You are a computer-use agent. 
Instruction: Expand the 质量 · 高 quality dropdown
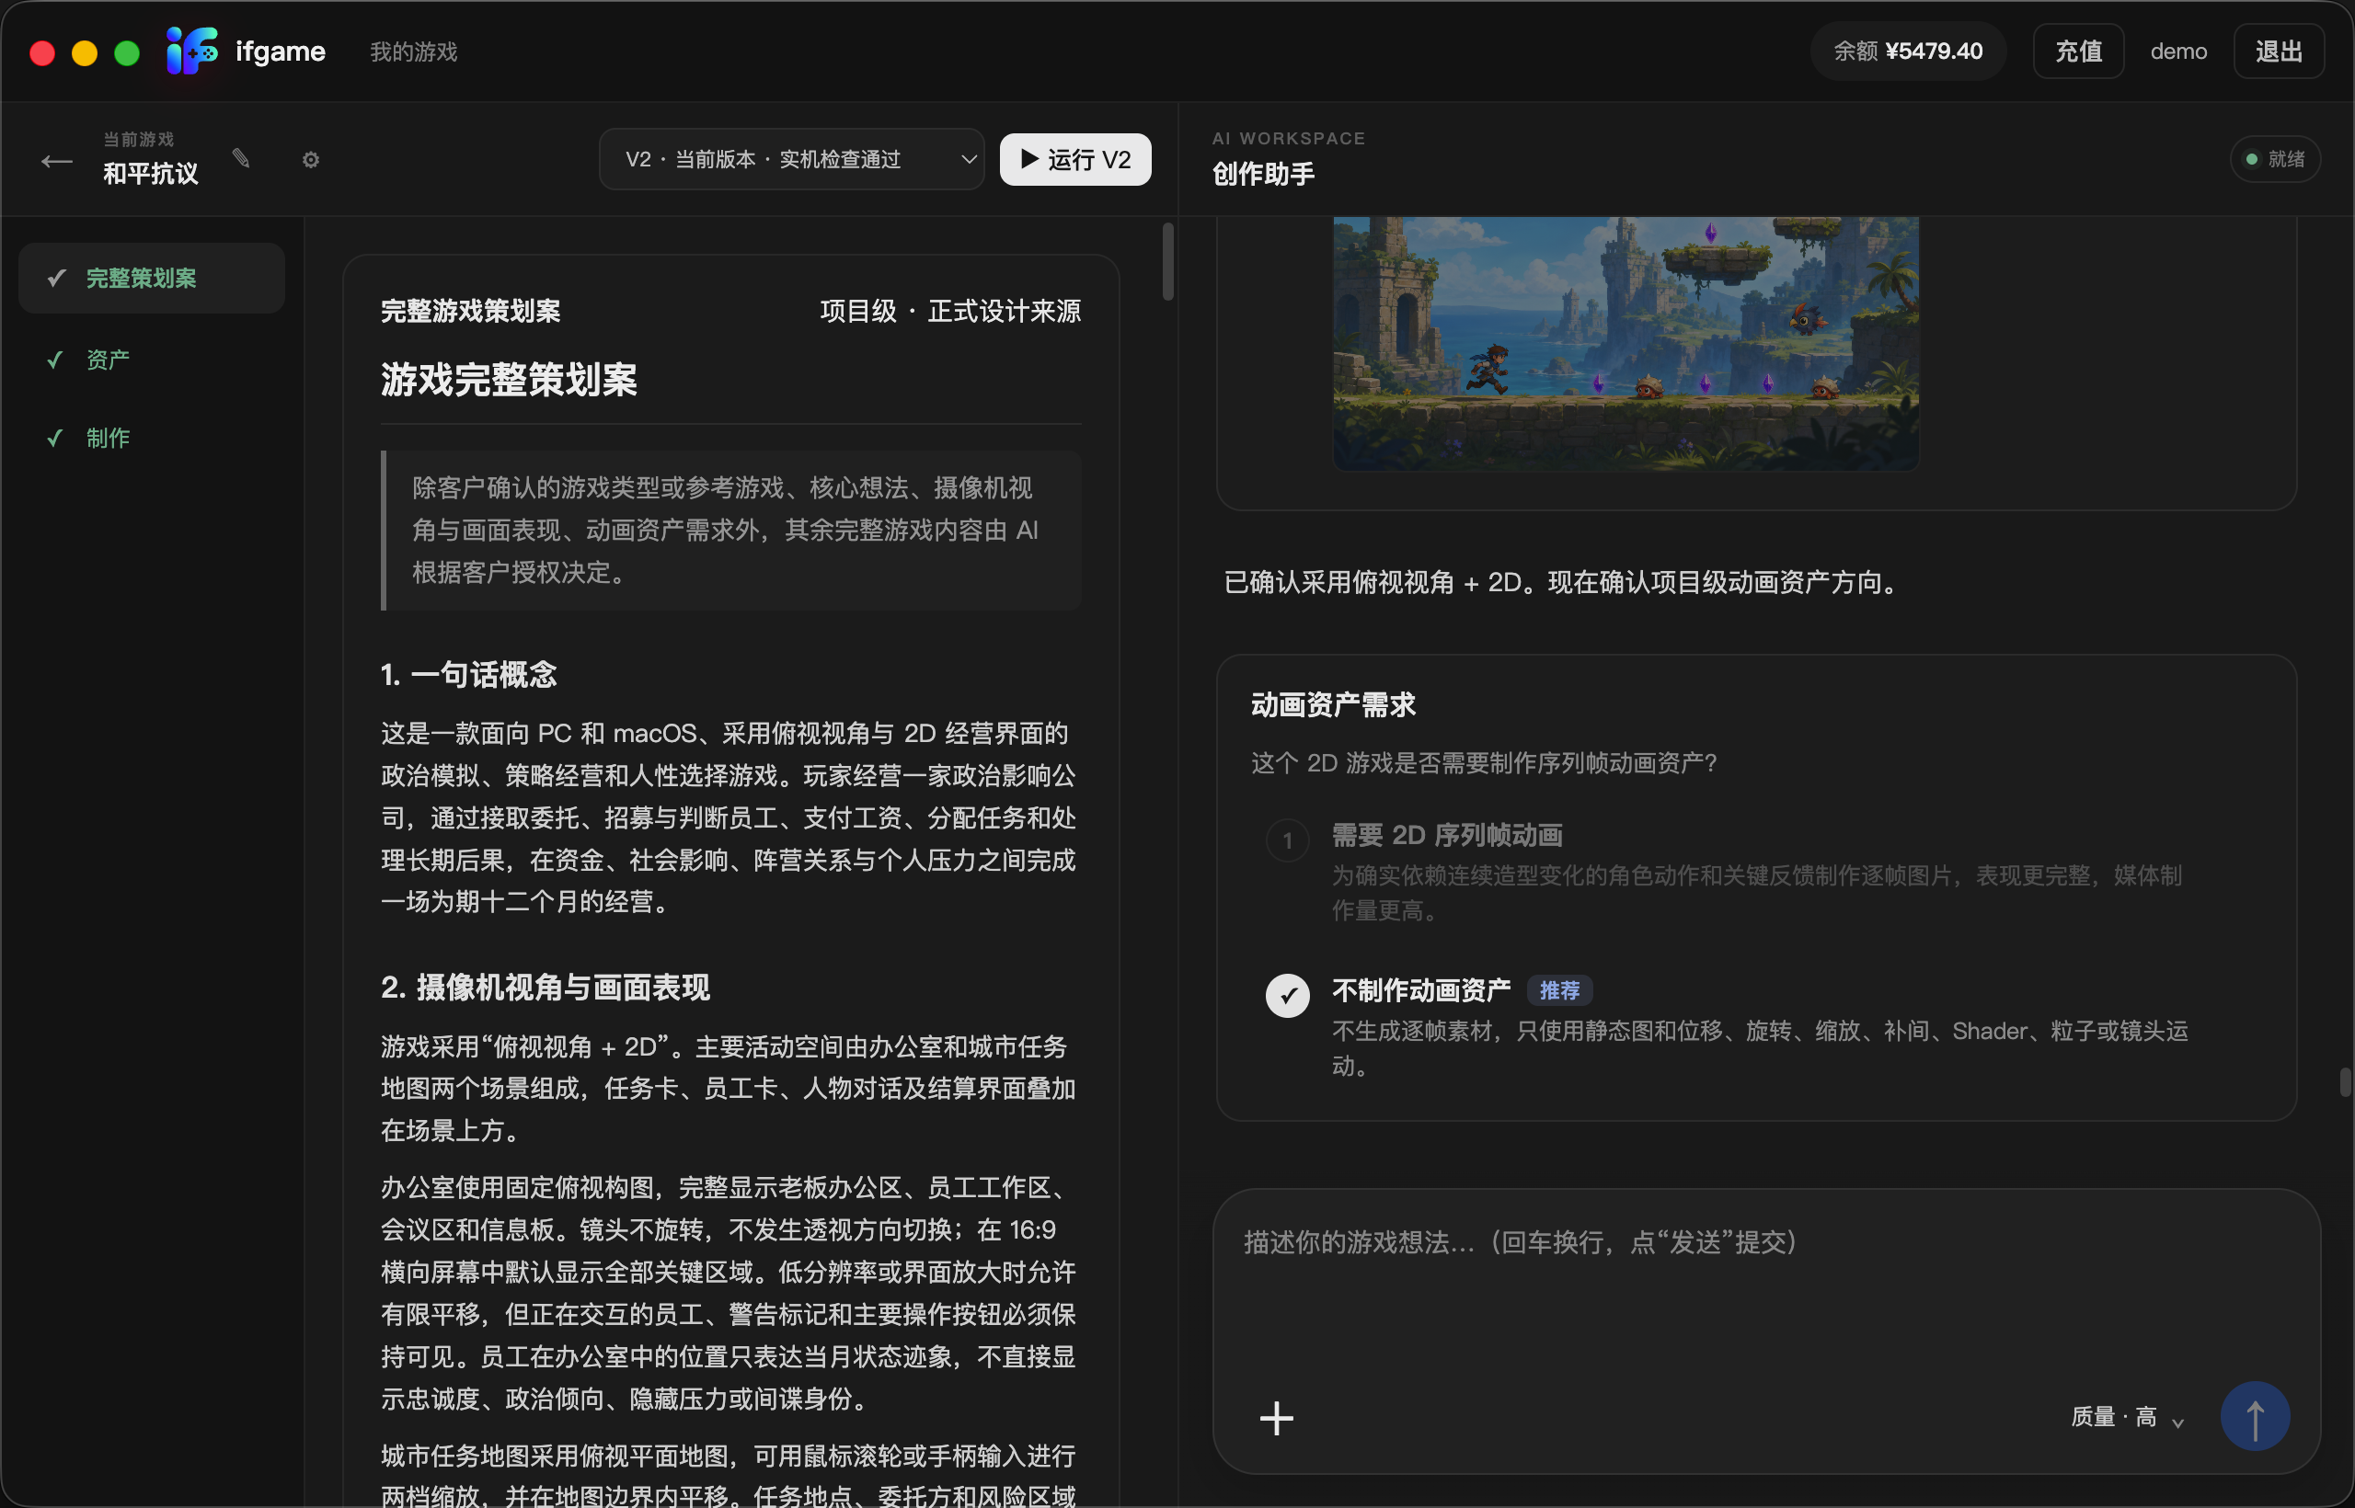(2127, 1418)
